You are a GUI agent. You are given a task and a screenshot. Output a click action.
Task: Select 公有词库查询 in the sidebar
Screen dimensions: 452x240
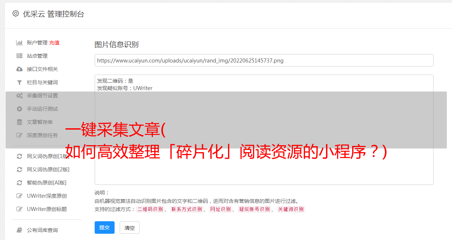click(x=42, y=230)
